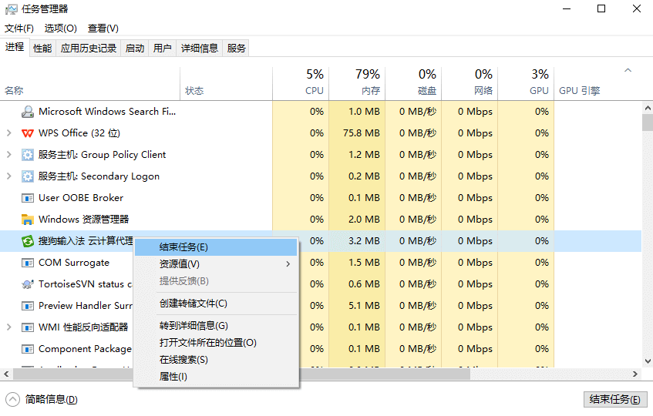Choose 转到详细信息(G) in the context menu
Viewport: 653px width, 416px height.
tap(216, 326)
